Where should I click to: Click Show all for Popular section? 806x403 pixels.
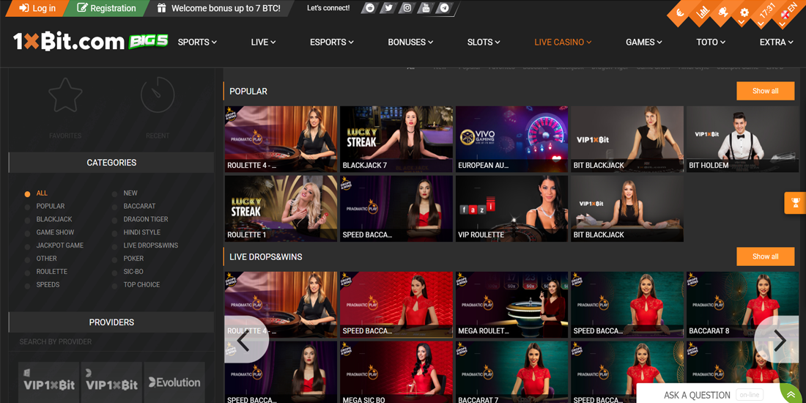coord(765,91)
